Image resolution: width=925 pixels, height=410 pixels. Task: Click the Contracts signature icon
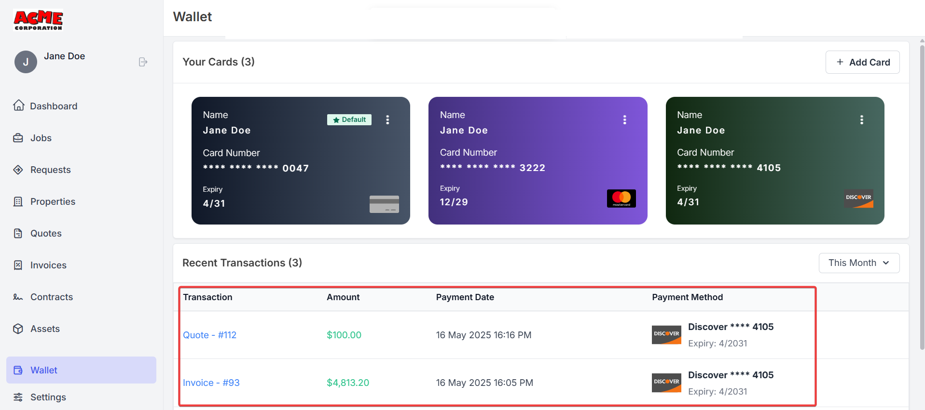(x=18, y=297)
